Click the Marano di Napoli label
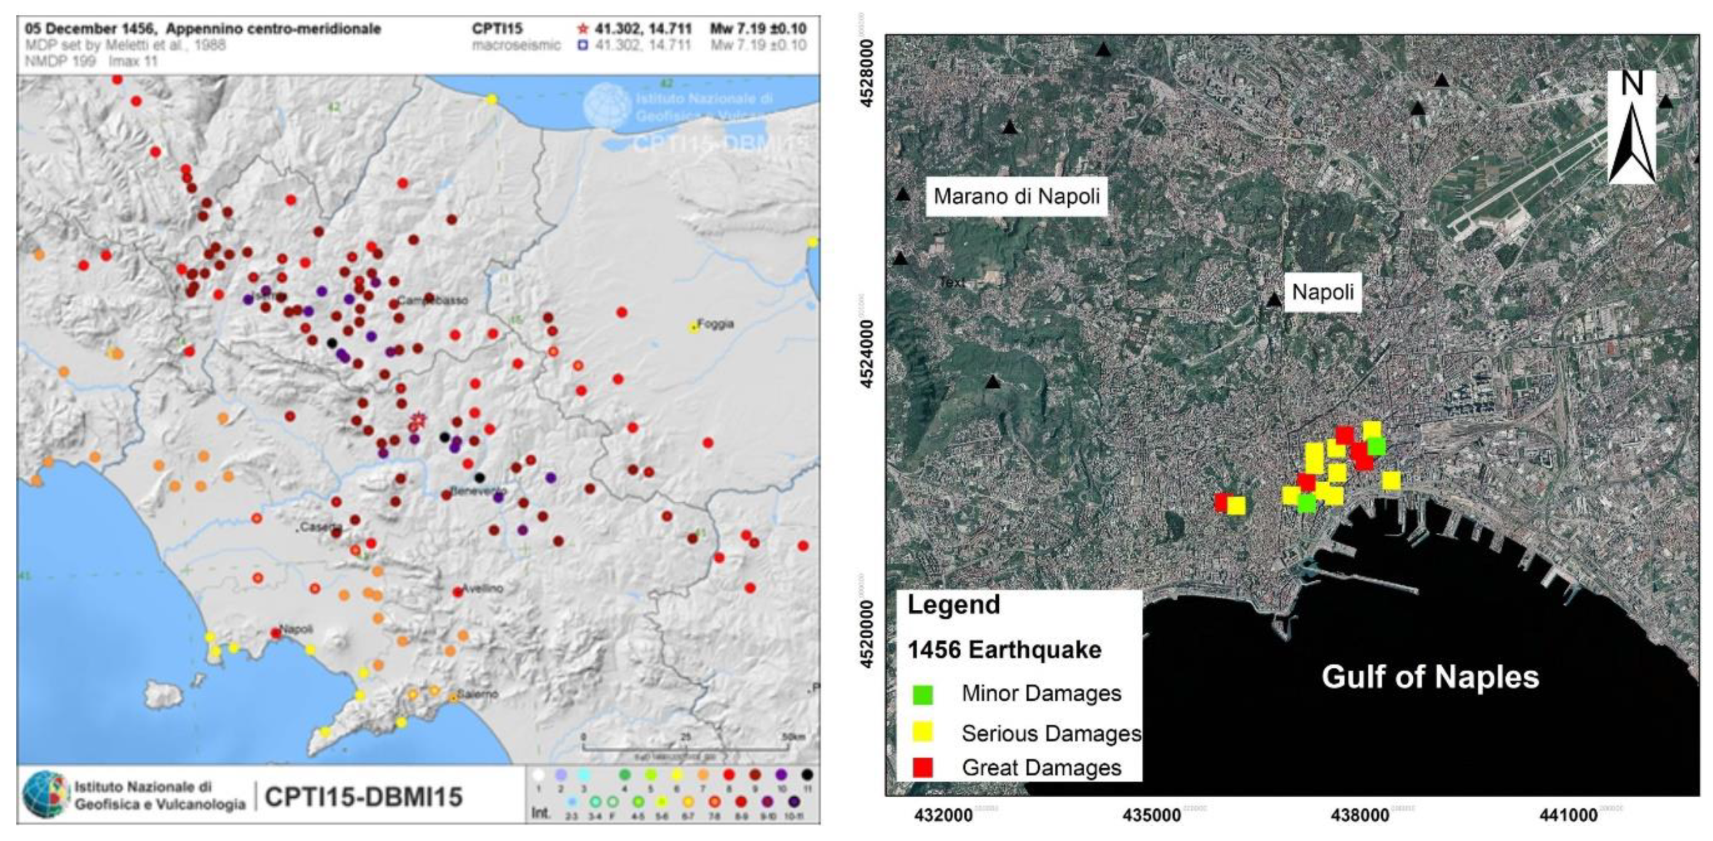1713x841 pixels. click(1016, 197)
